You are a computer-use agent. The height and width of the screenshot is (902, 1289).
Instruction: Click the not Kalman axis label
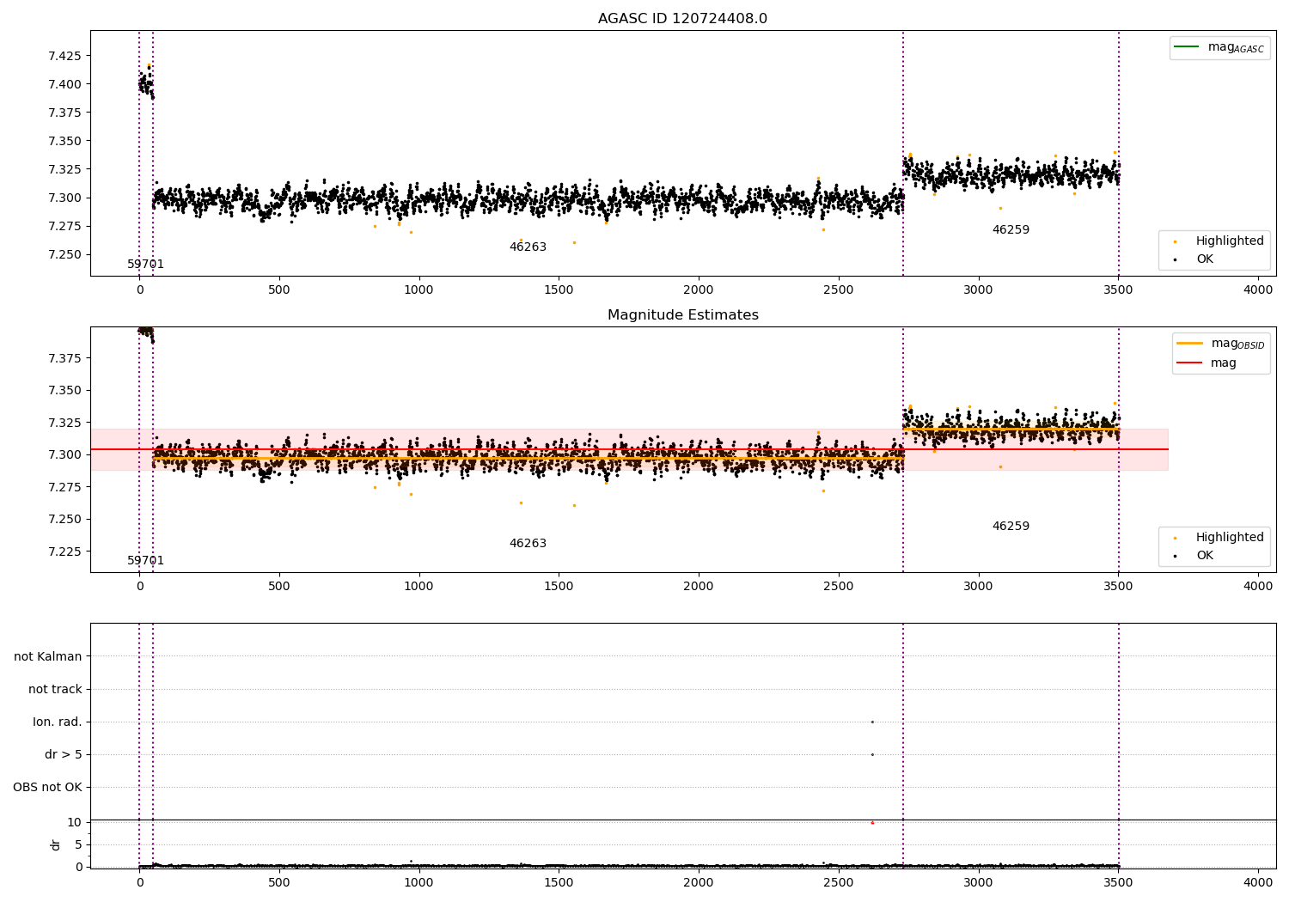pos(48,656)
